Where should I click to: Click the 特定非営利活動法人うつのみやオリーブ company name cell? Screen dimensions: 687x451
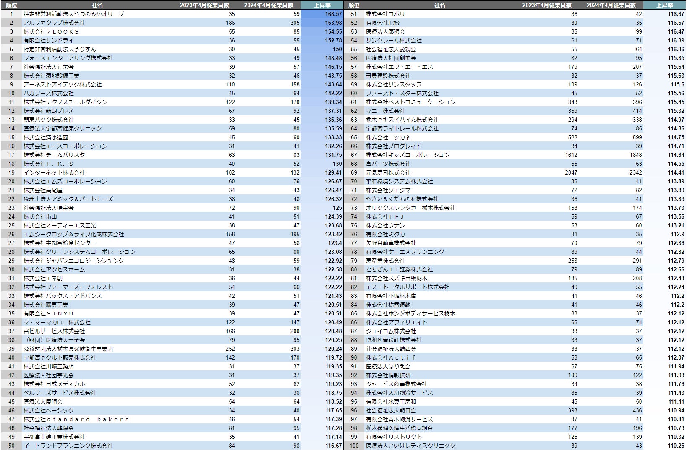click(73, 14)
